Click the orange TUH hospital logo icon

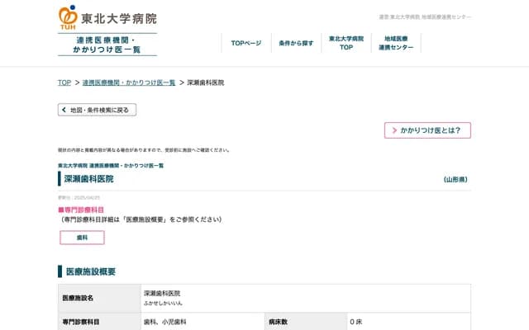coord(68,17)
